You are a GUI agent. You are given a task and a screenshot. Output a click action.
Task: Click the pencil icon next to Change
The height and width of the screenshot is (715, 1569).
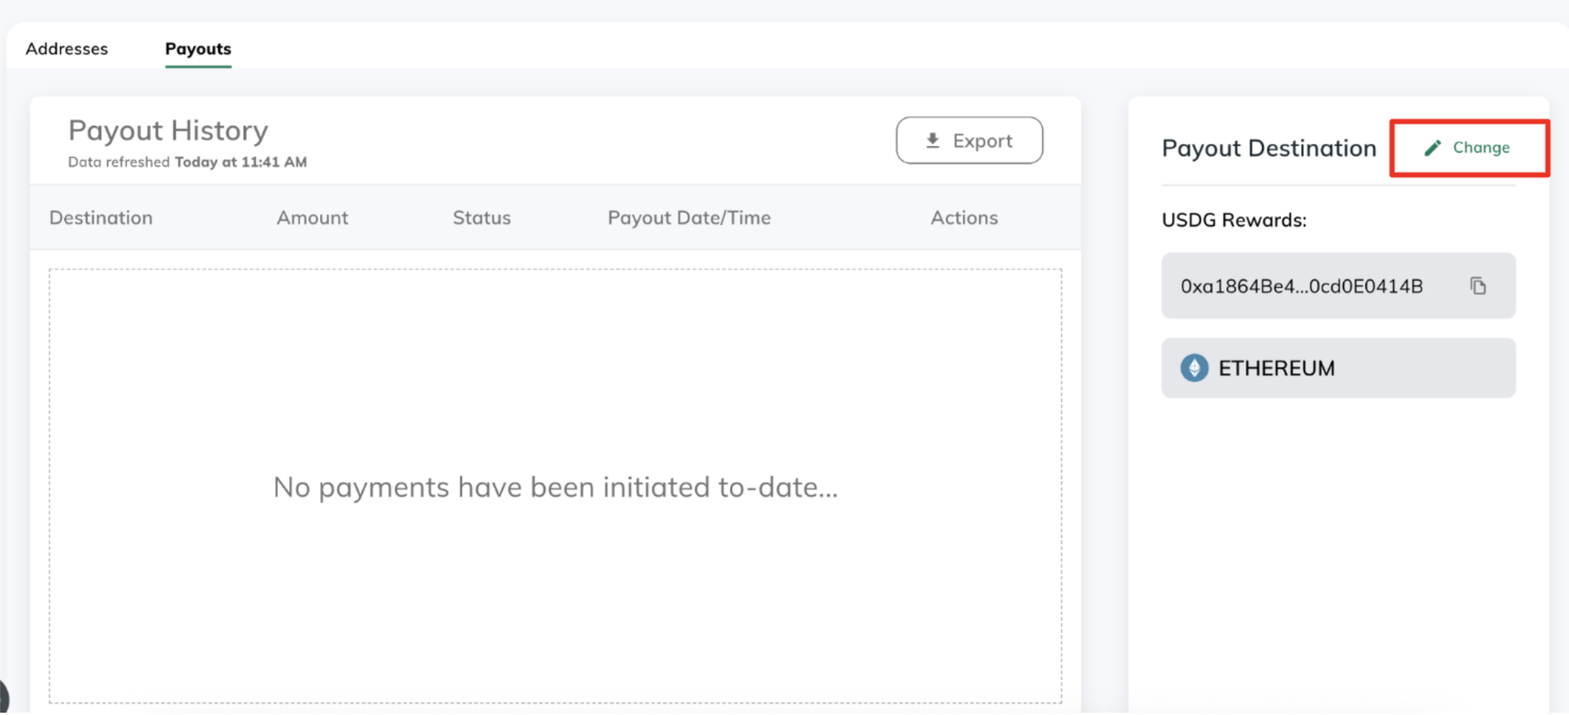click(1434, 147)
